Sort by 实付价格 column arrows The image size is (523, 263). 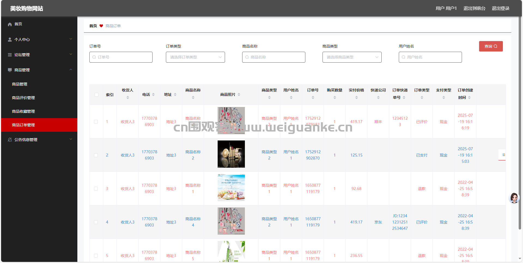coord(357,97)
